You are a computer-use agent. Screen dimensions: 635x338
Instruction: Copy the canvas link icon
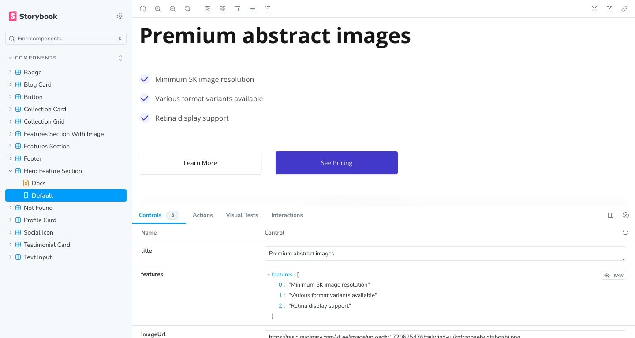pos(624,9)
